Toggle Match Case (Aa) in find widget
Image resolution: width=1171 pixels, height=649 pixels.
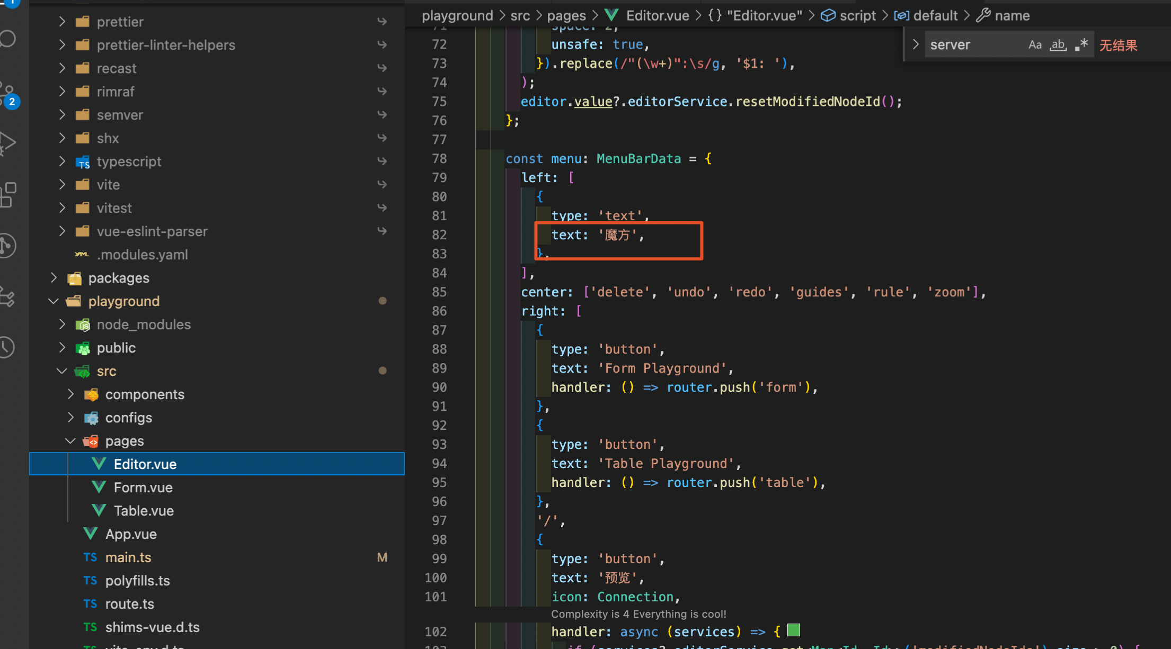point(1035,44)
